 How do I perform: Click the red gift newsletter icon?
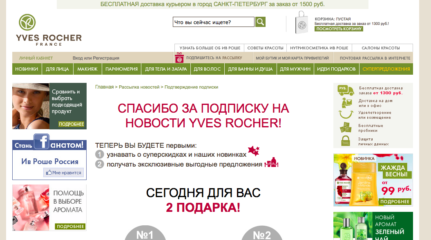pyautogui.click(x=179, y=58)
